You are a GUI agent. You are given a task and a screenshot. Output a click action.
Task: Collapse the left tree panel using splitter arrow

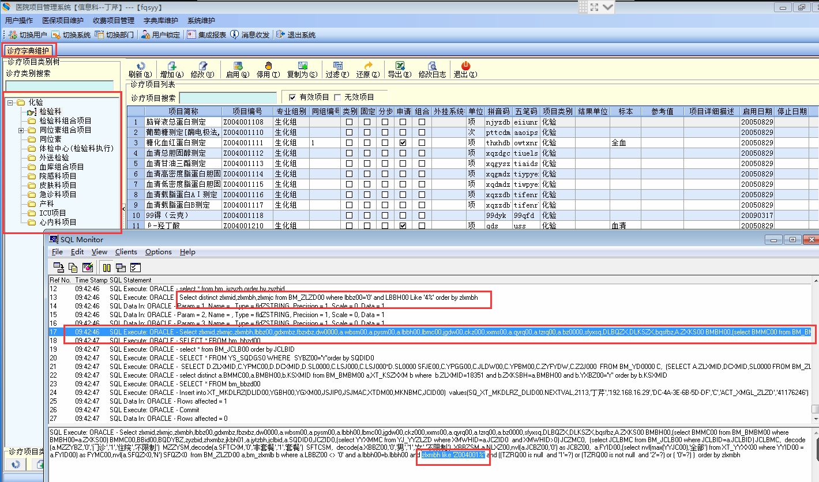pos(123,209)
